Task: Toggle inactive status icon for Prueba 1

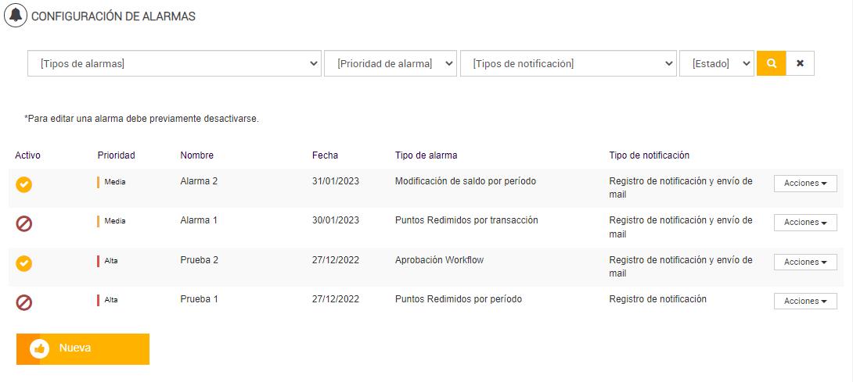Action: pyautogui.click(x=24, y=302)
